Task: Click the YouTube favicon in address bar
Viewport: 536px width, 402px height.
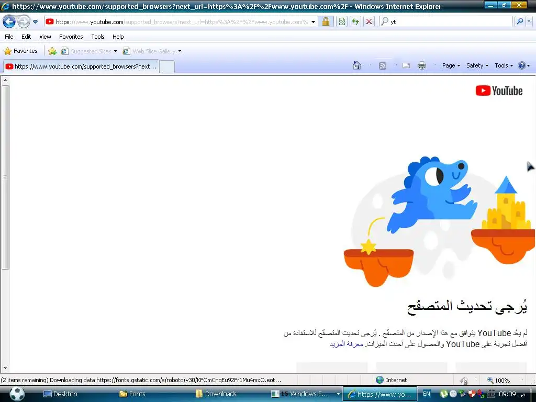Action: tap(50, 21)
